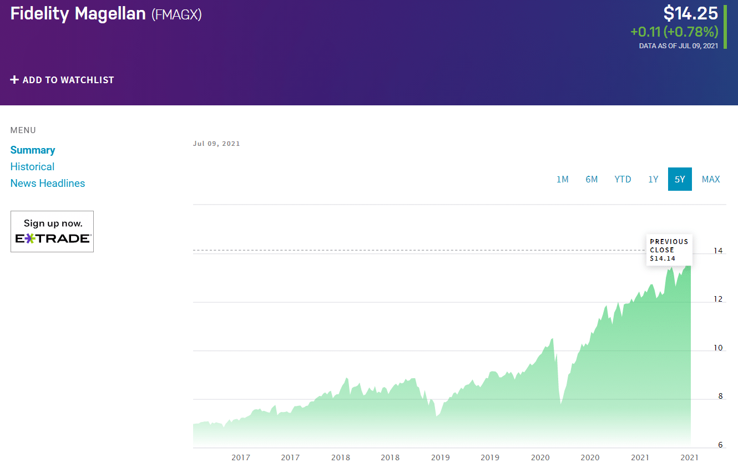Click the +0.11 (+0.78%) change value
Screen dimensions: 738x473
point(674,32)
